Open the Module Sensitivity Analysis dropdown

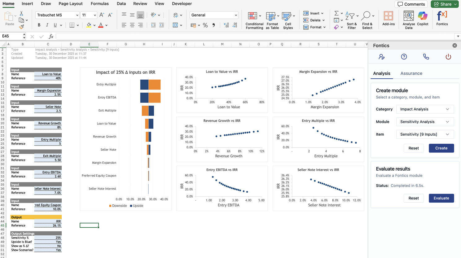tap(425, 122)
